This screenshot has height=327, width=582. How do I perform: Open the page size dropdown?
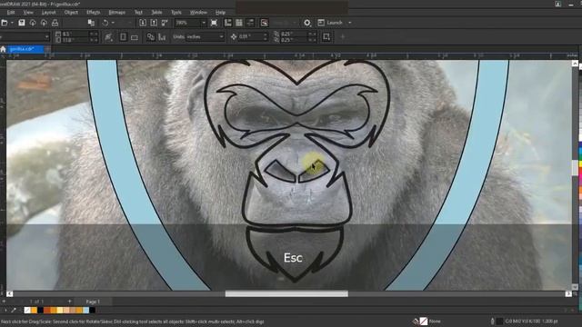[x=46, y=36]
